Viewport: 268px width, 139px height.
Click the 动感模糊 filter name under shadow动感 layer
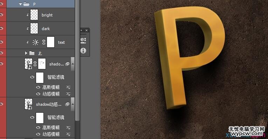[51, 134]
